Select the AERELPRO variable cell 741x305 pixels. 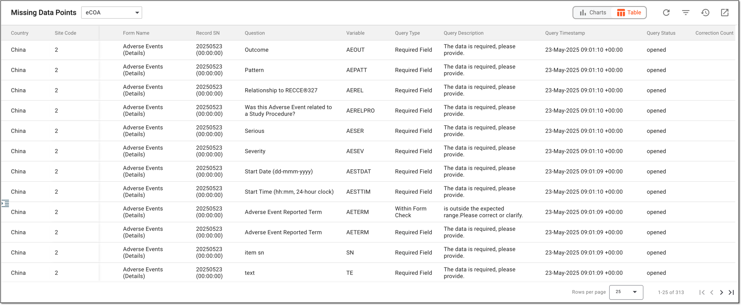click(x=360, y=111)
